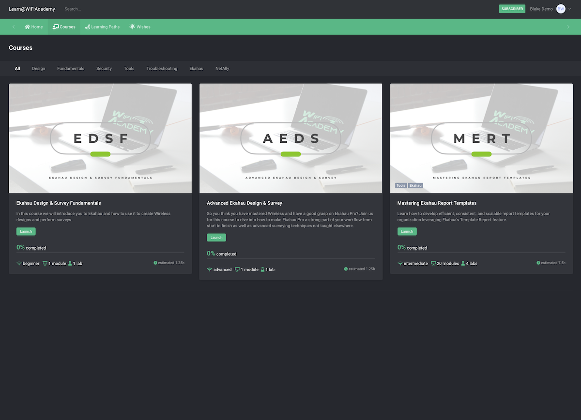Click Advanced Ekahau Design & Survey title
The width and height of the screenshot is (581, 420).
245,203
